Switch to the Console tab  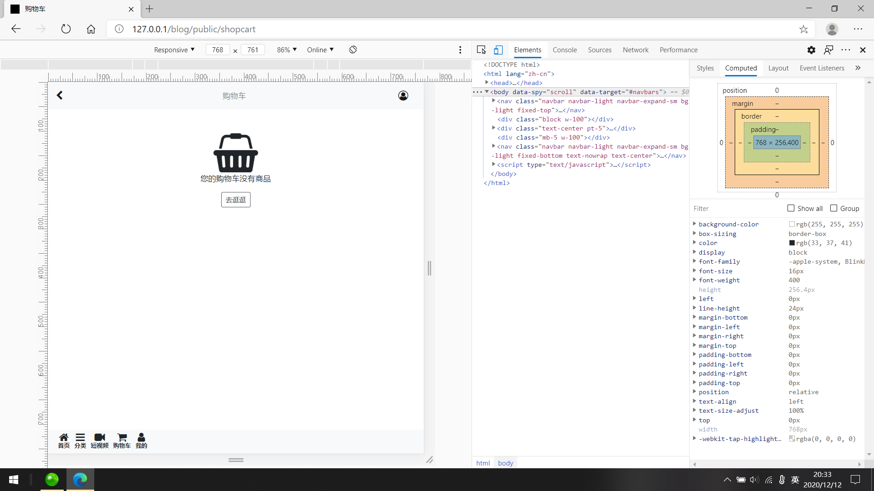(x=564, y=50)
